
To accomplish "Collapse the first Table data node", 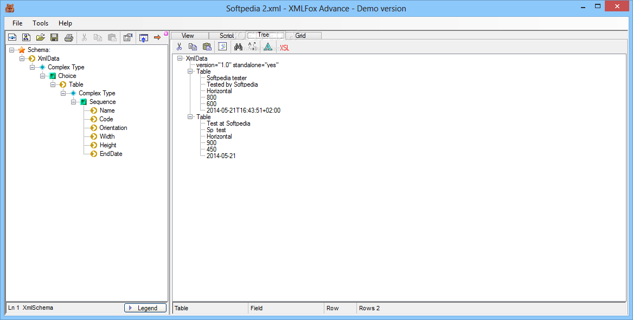I will 190,71.
